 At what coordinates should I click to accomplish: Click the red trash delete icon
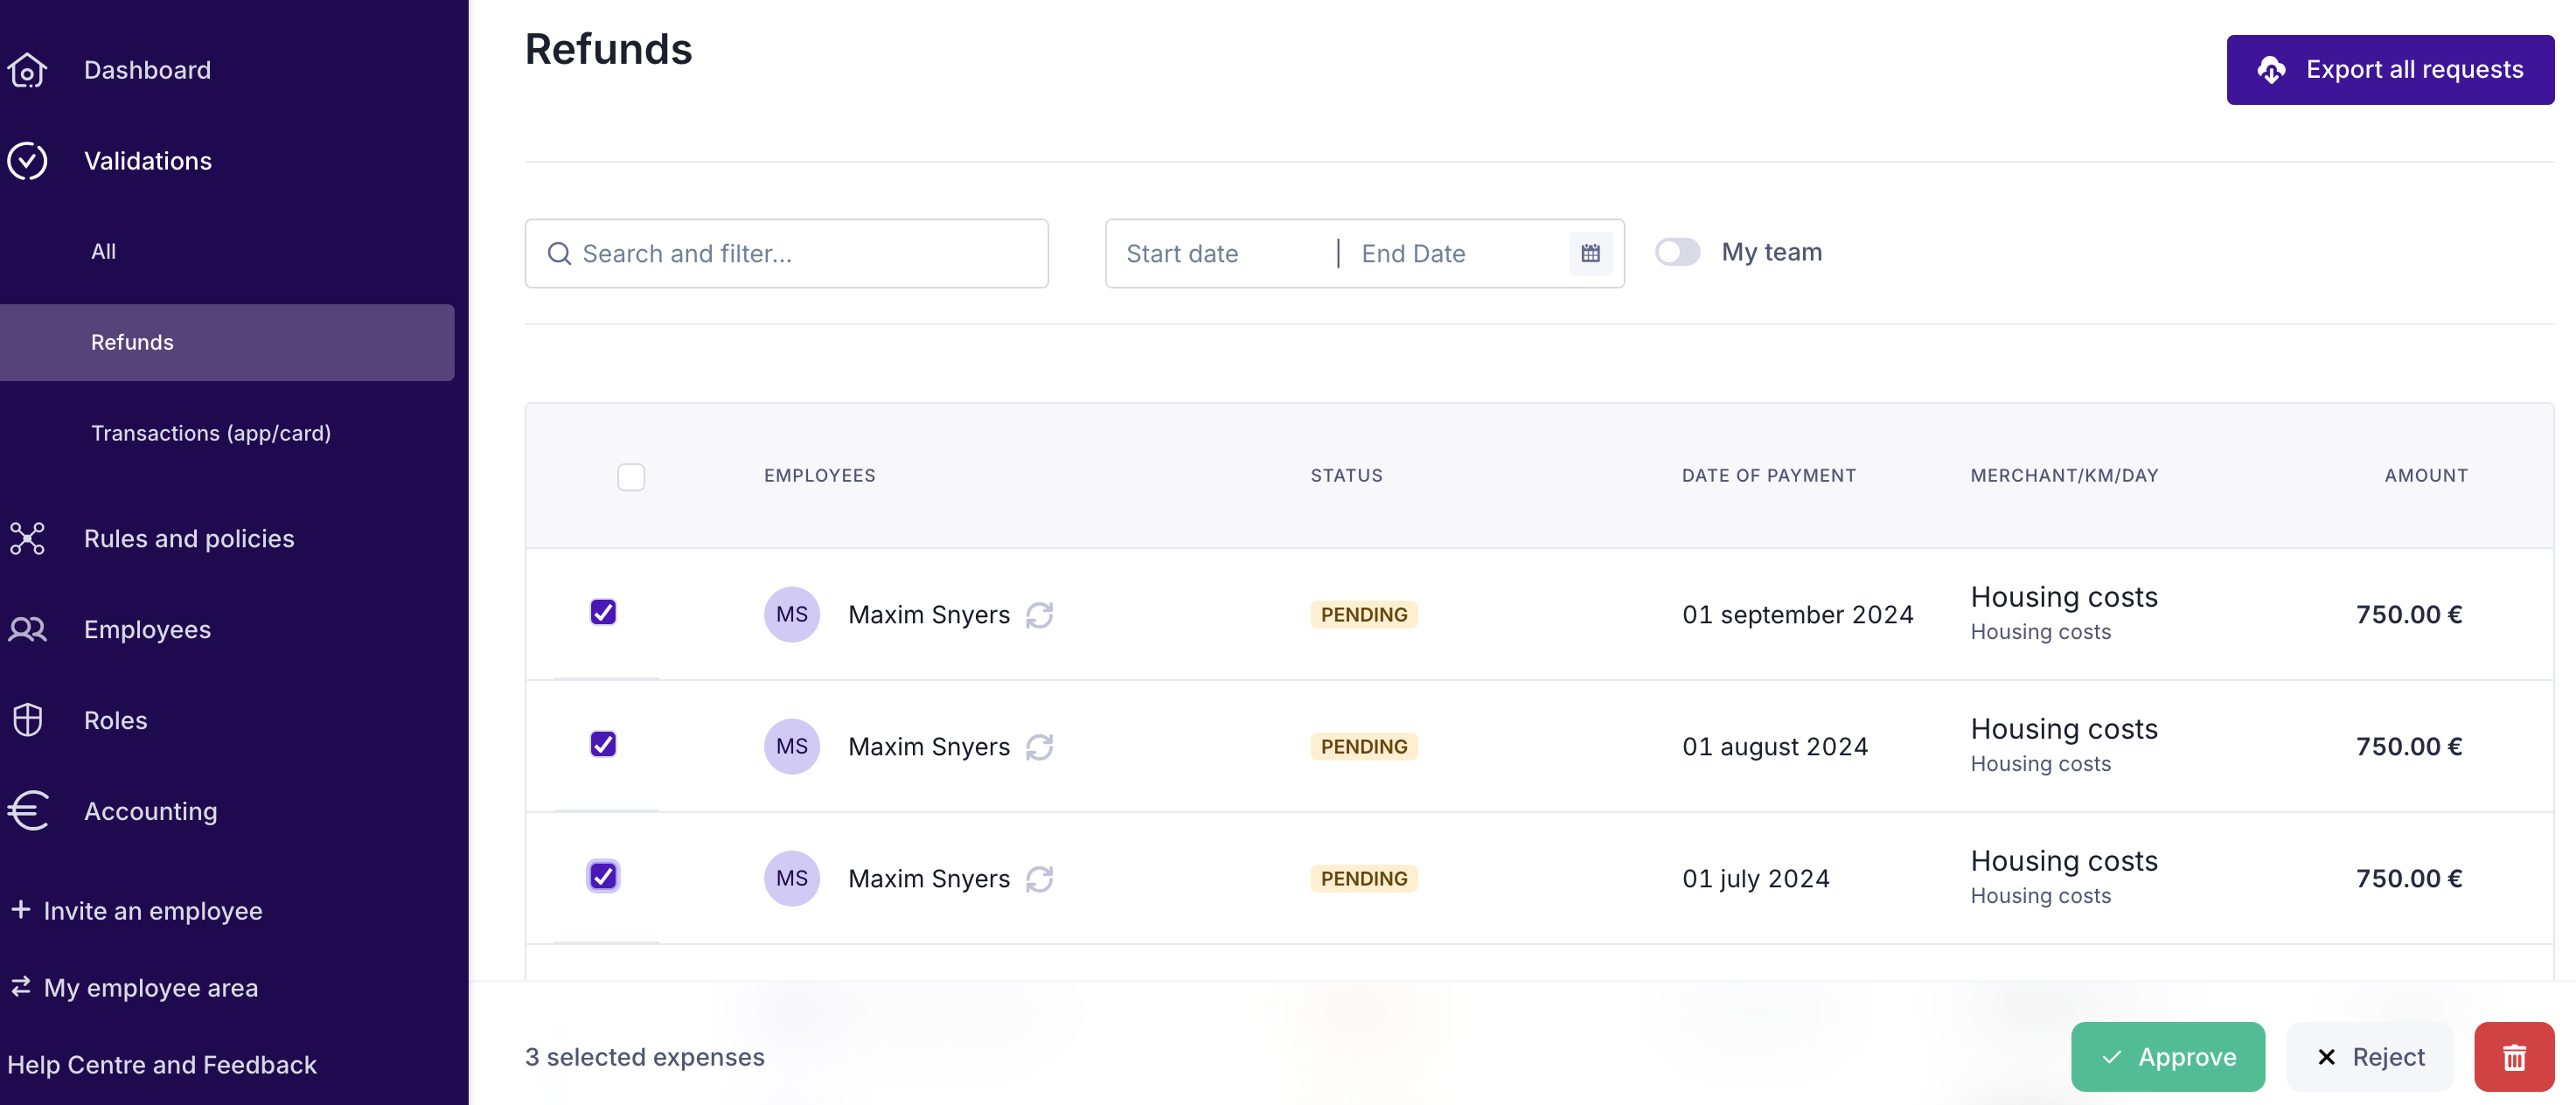2513,1057
